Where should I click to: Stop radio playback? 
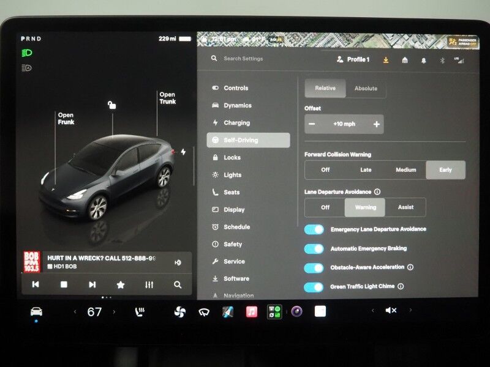pos(64,284)
